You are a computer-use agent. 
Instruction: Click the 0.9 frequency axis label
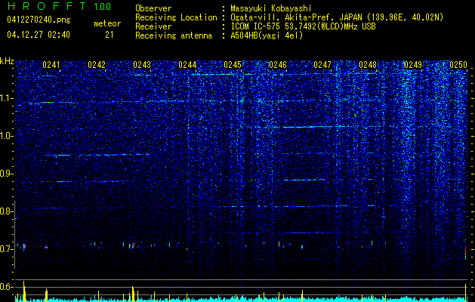(x=6, y=174)
